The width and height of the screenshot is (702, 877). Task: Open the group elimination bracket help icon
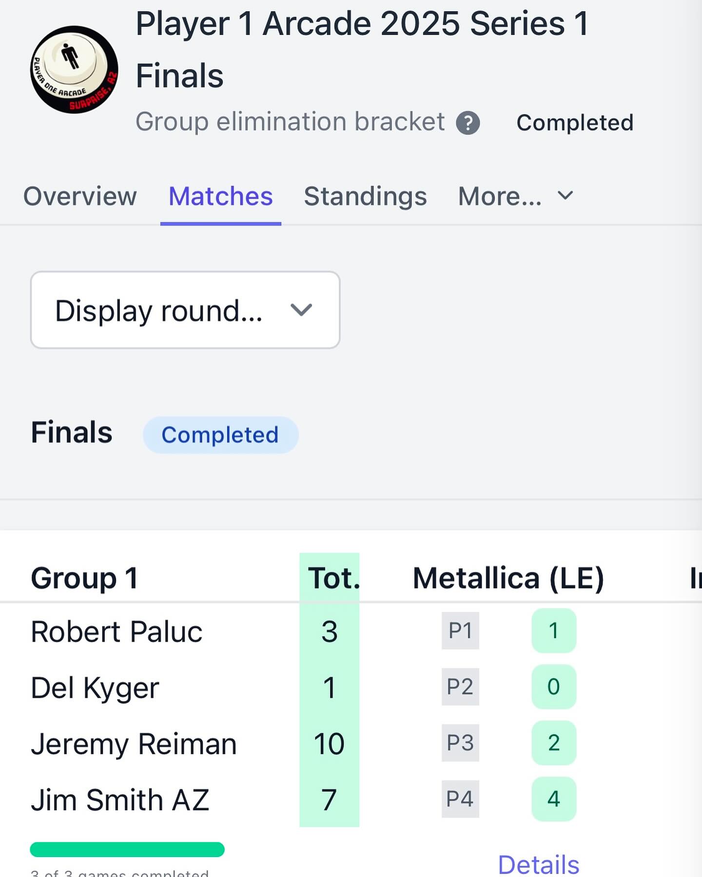(468, 123)
